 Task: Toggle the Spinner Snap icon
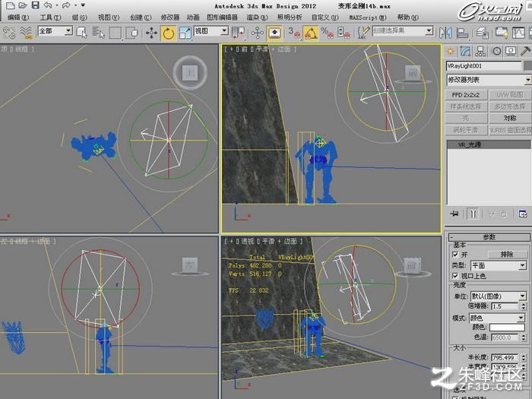344,33
